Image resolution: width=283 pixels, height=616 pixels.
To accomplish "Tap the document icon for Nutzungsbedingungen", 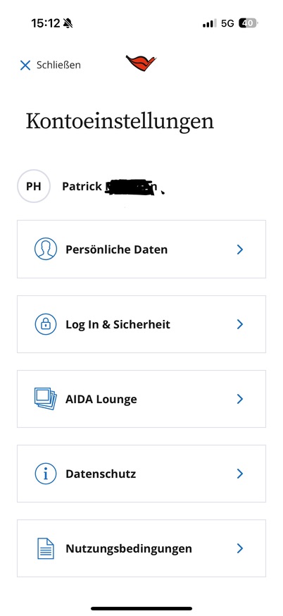I will (46, 548).
